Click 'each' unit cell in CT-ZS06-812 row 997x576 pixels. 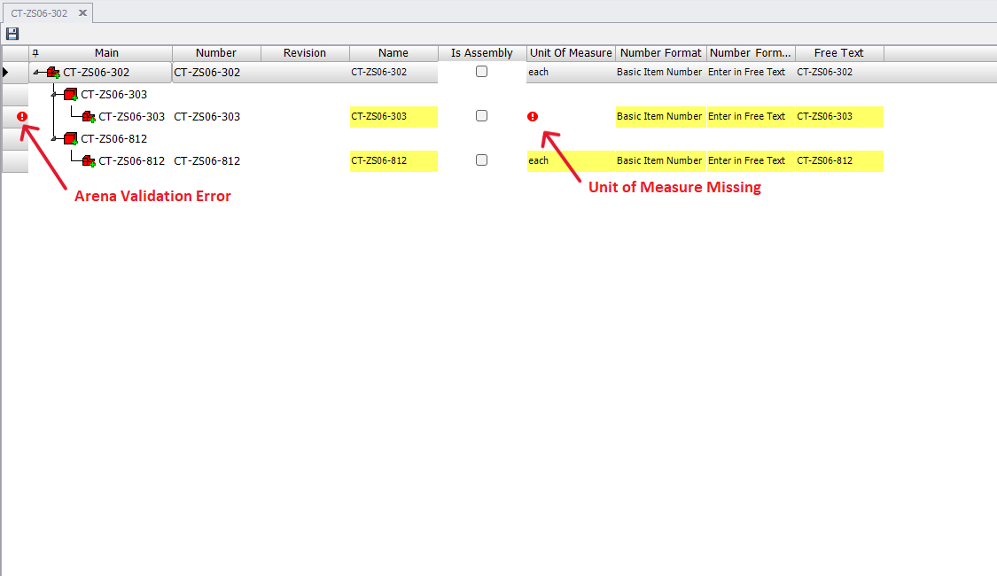tap(571, 161)
